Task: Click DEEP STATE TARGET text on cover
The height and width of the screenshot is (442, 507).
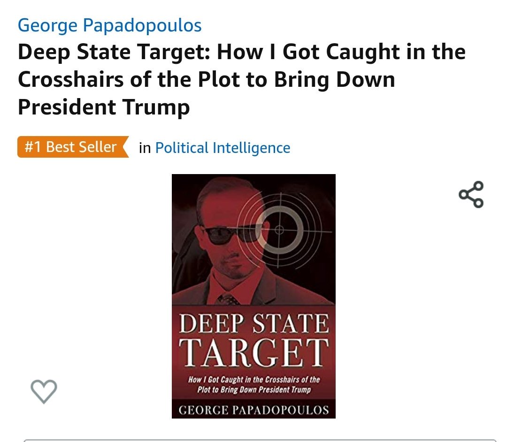Action: pyautogui.click(x=254, y=340)
